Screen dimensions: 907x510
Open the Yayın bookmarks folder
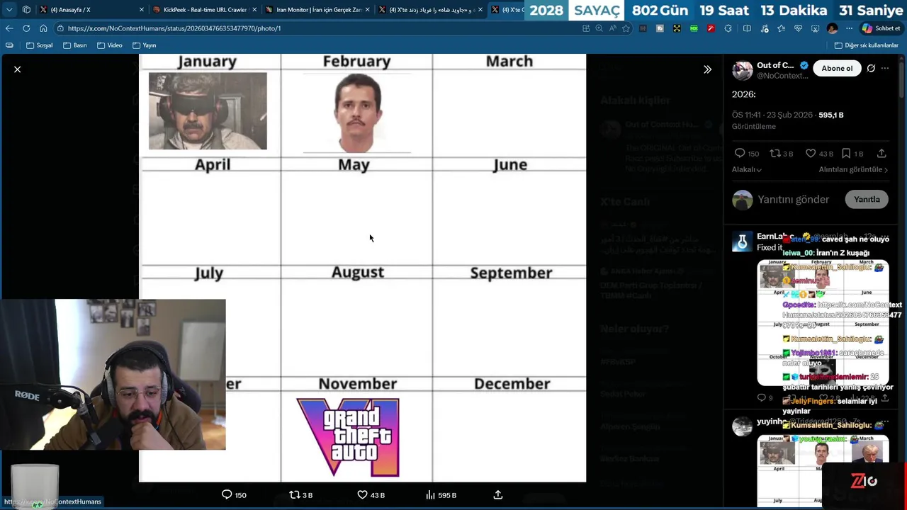click(x=145, y=45)
